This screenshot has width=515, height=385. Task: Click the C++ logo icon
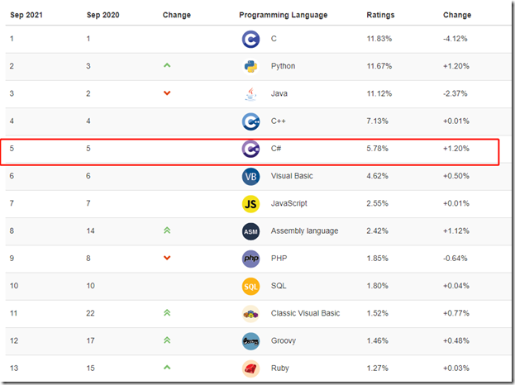tap(250, 121)
